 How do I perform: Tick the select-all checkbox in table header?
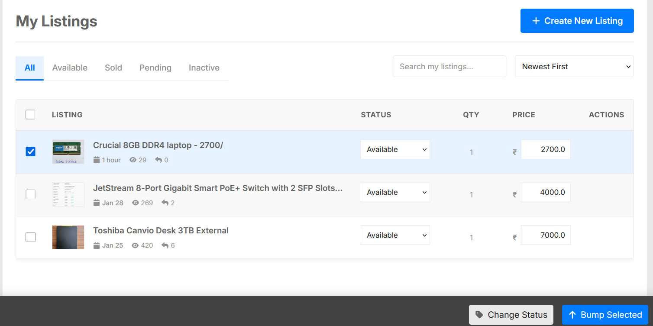pyautogui.click(x=30, y=114)
